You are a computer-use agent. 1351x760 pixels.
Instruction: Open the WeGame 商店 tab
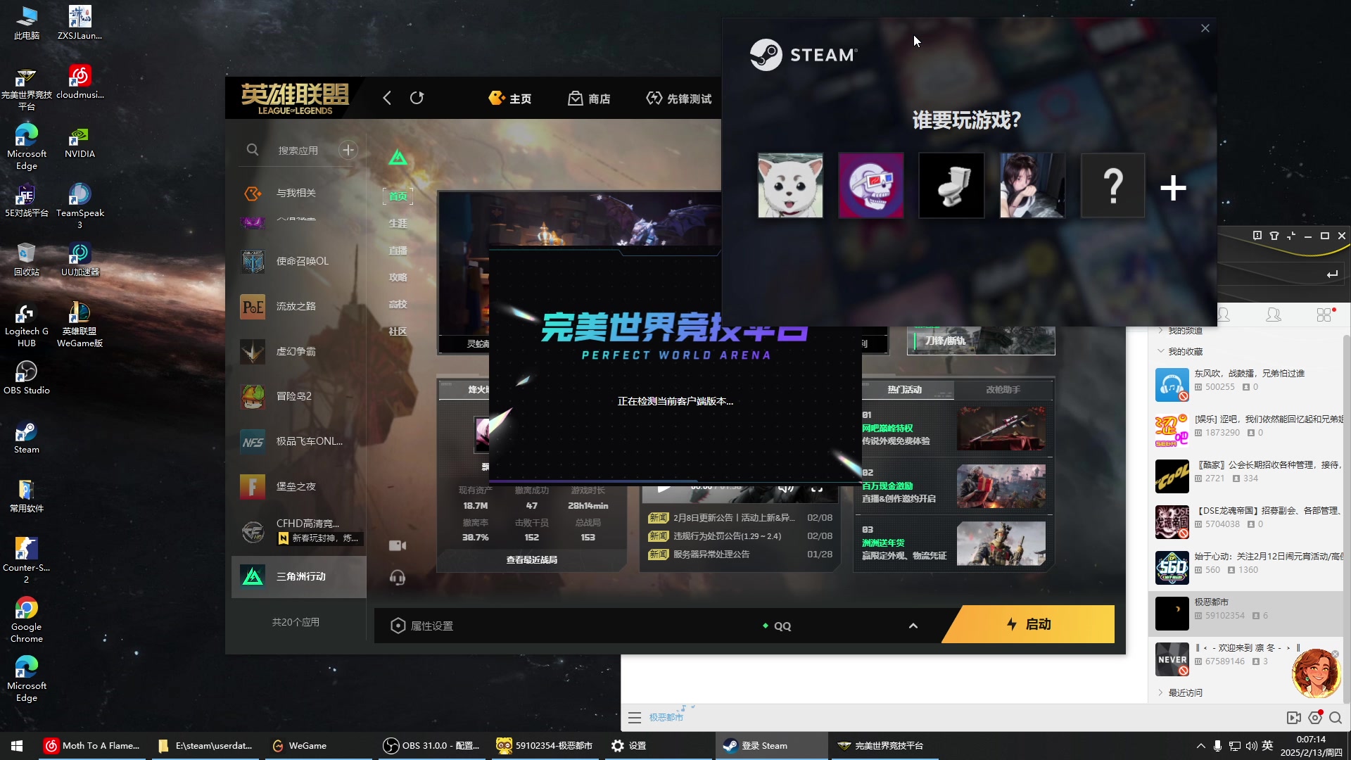[x=590, y=99]
